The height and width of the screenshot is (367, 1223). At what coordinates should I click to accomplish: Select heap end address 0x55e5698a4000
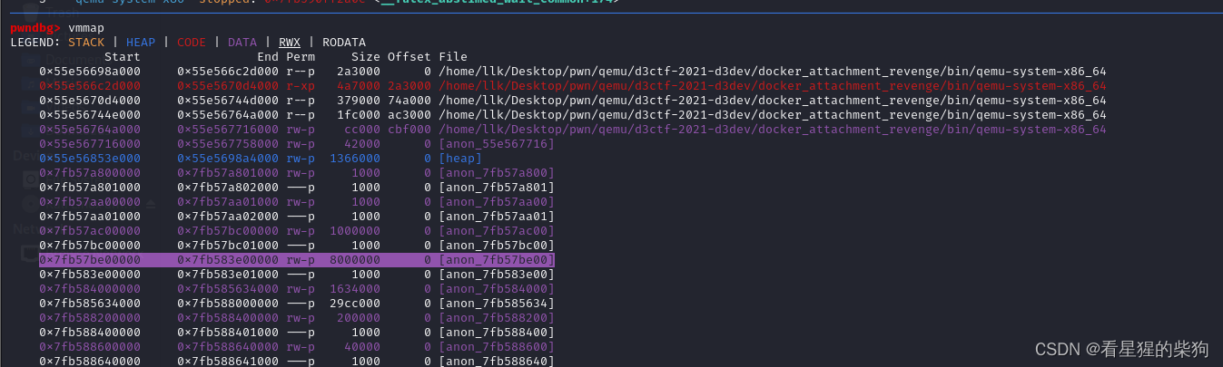[228, 159]
